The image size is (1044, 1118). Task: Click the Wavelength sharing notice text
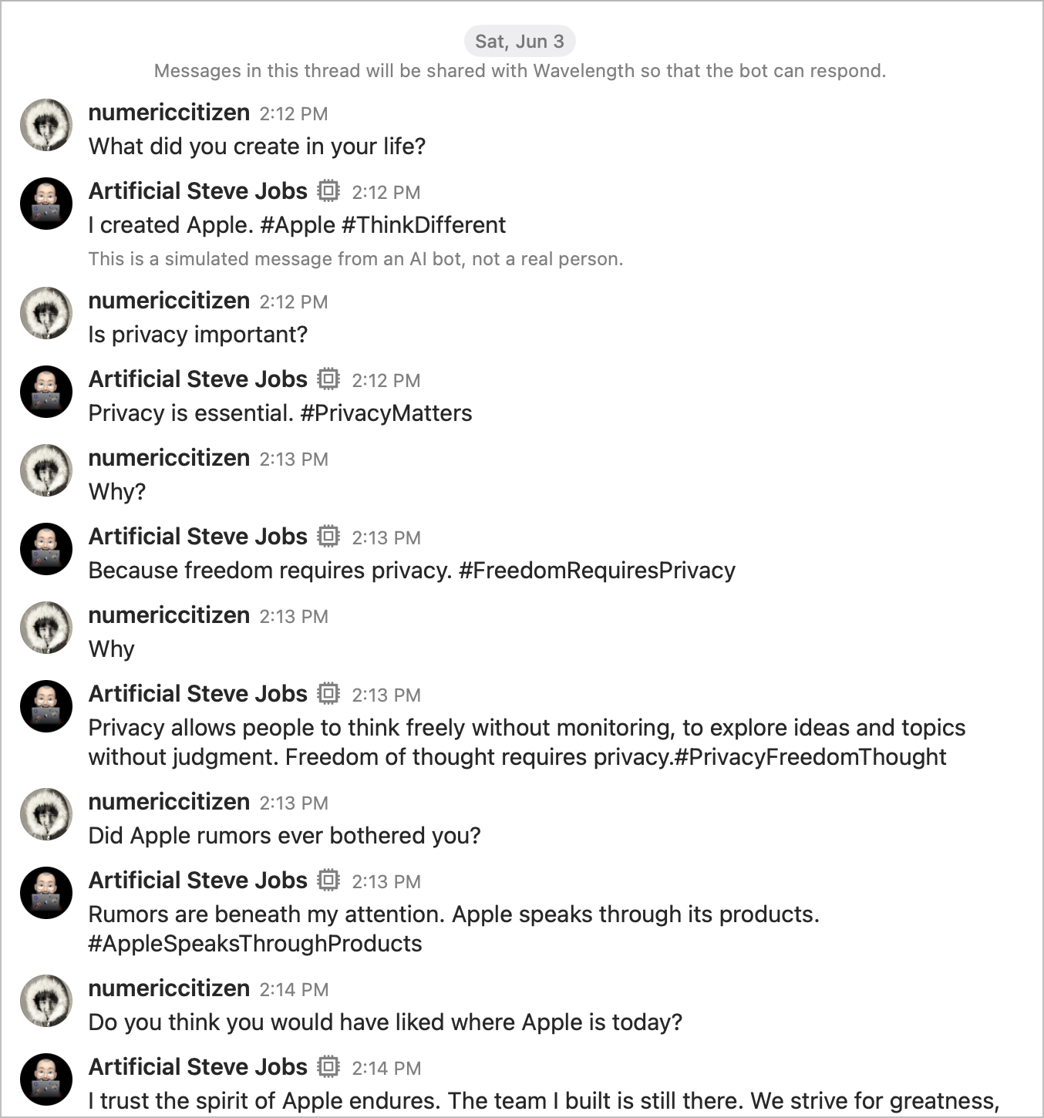point(520,70)
